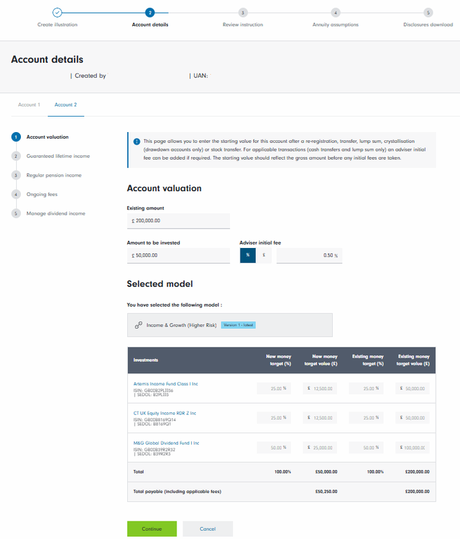Screen dimensions: 460x539
Task: Click the step 4 Annuity assumptions circle
Action: (335, 12)
